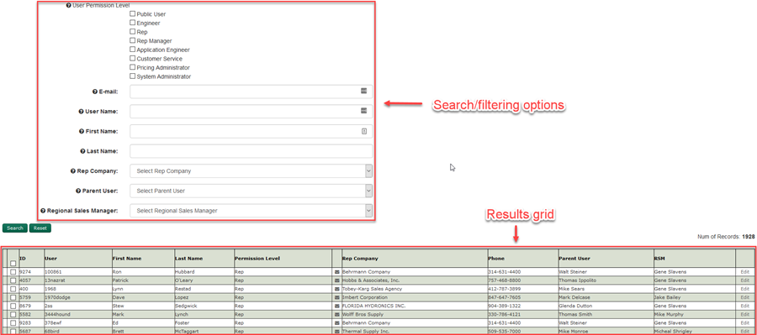Sort grid by Permission Level column header
The image size is (757, 335).
pyautogui.click(x=257, y=259)
